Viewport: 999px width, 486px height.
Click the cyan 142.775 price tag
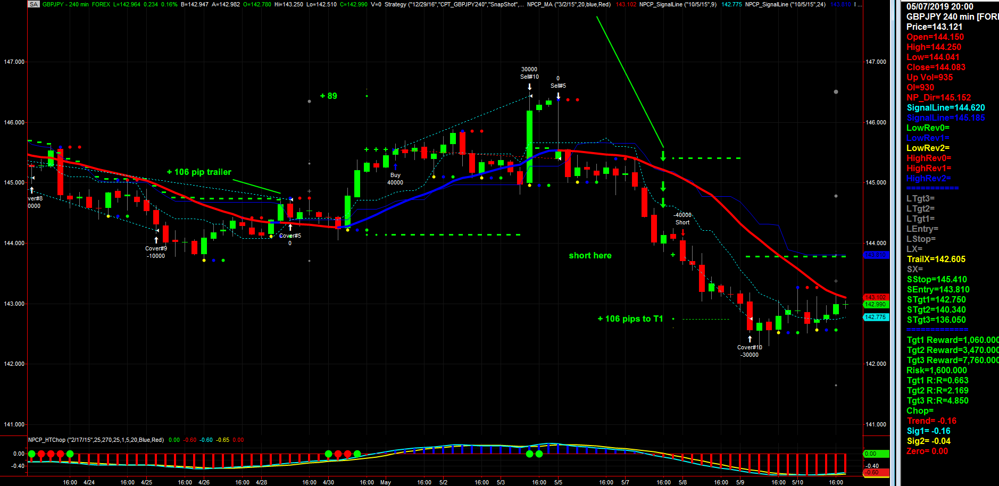coord(876,317)
